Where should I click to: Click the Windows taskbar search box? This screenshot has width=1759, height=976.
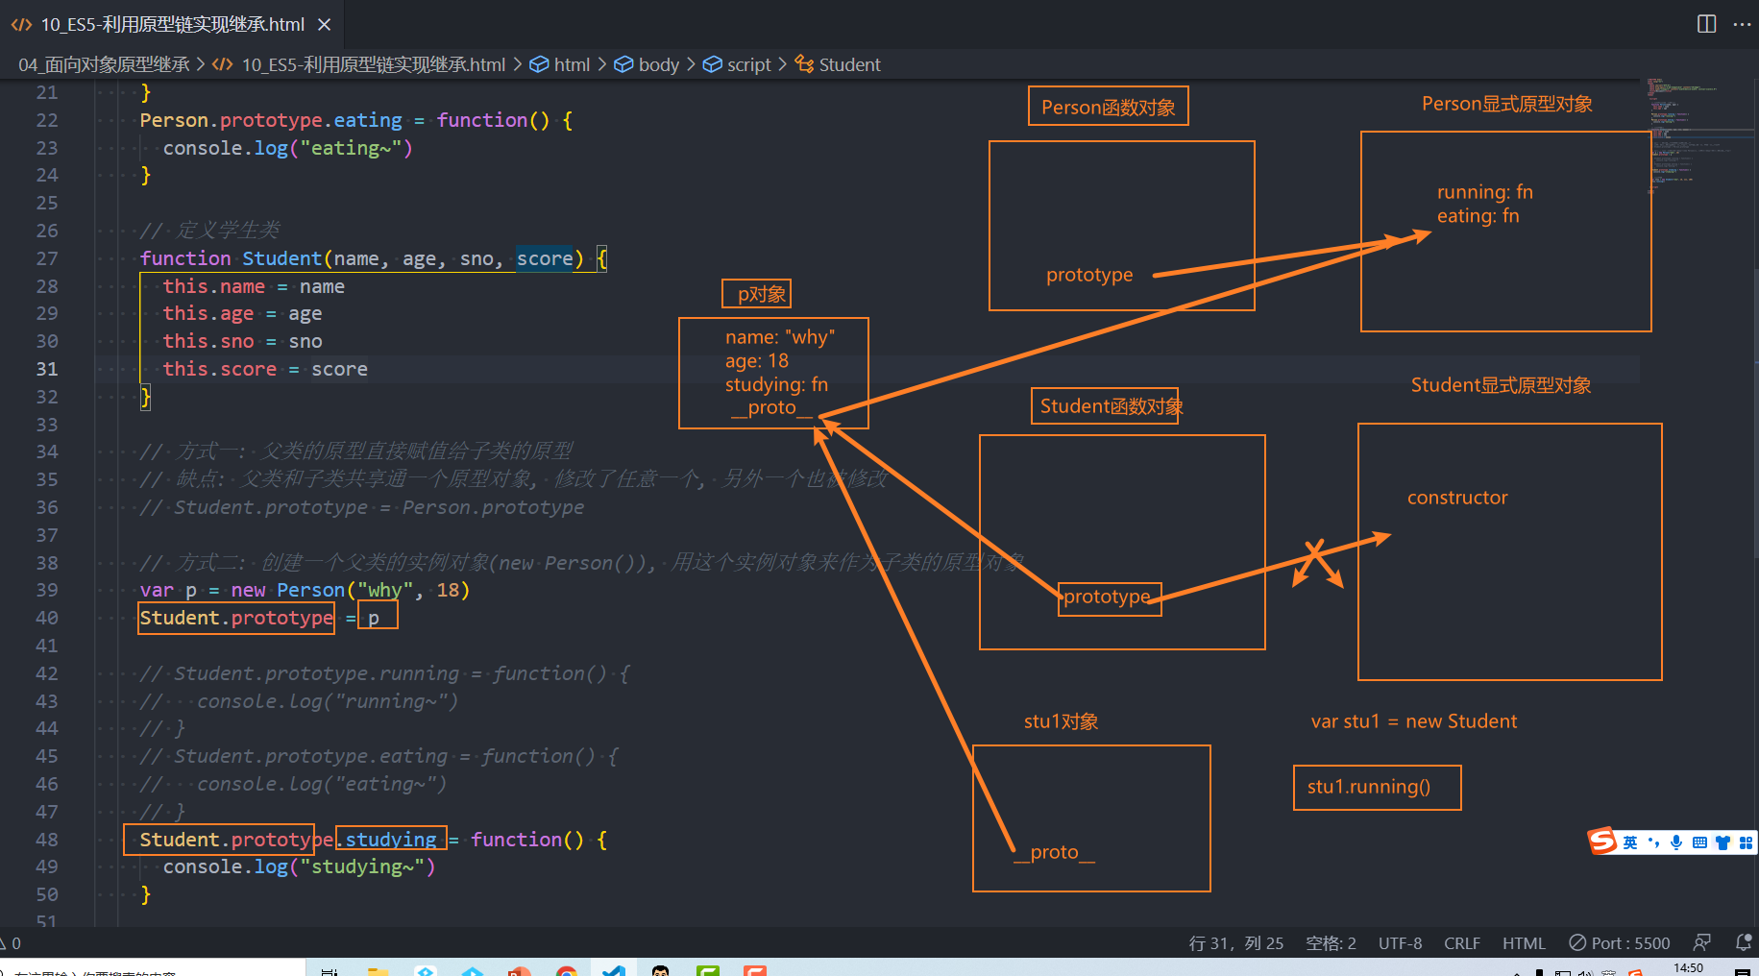click(154, 968)
